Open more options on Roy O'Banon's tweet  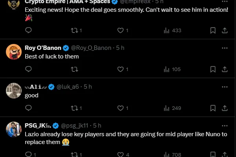pyautogui.click(x=225, y=48)
